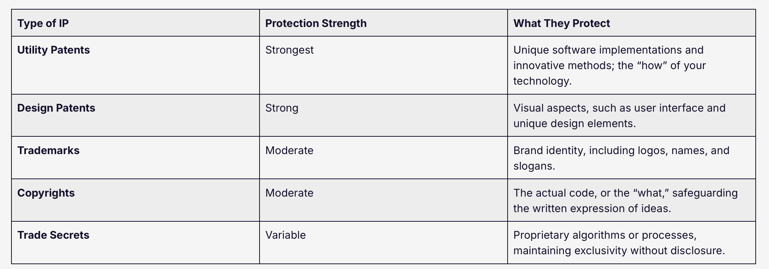Image resolution: width=769 pixels, height=269 pixels.
Task: Click the 'Type of IP' column header
Action: 43,23
